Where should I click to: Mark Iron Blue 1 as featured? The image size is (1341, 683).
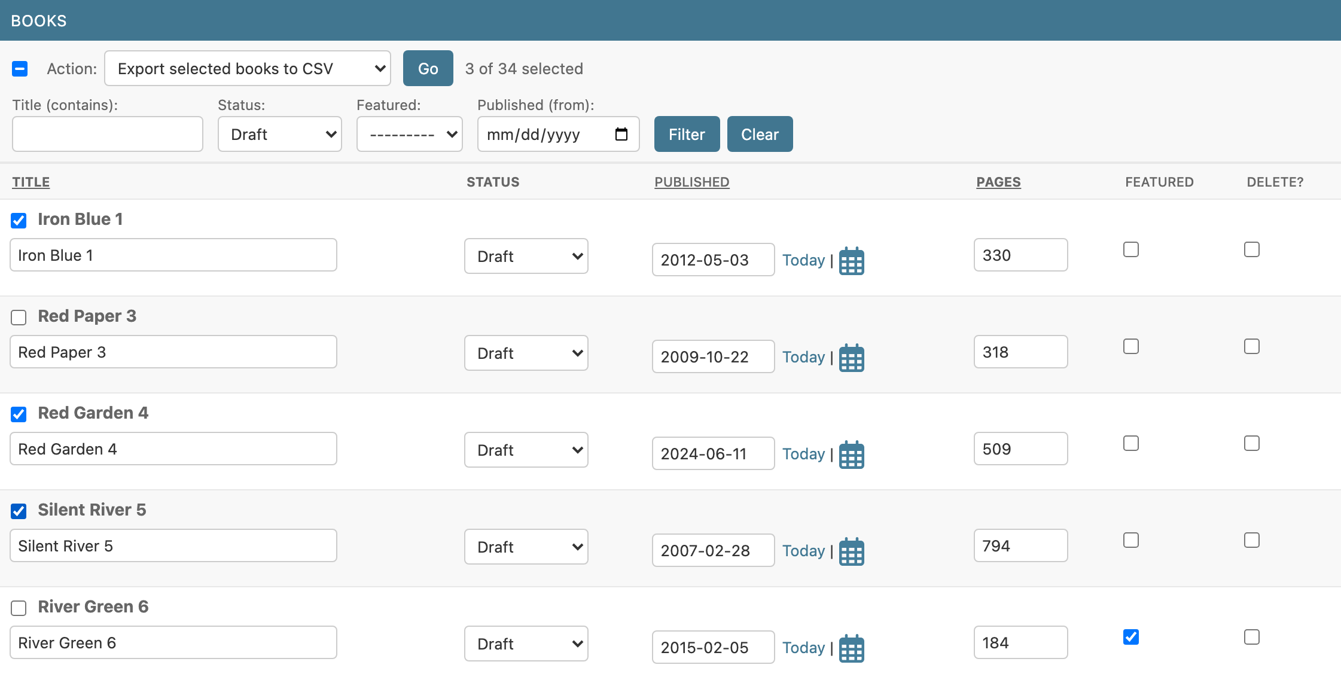click(x=1131, y=249)
